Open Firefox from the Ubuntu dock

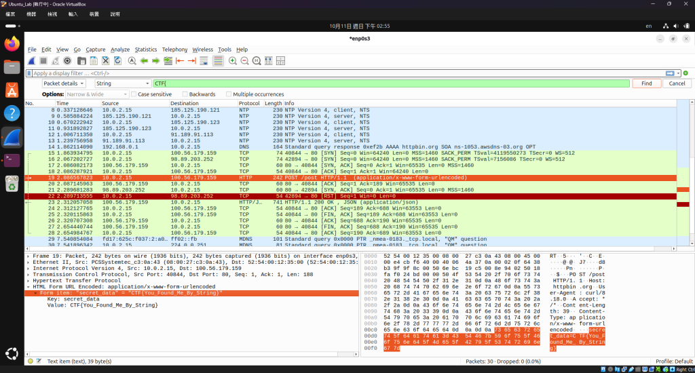(x=12, y=43)
